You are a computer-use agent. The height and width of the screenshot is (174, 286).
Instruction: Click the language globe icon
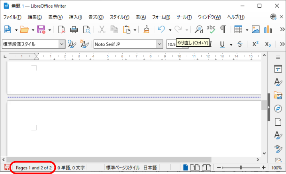tap(273, 17)
